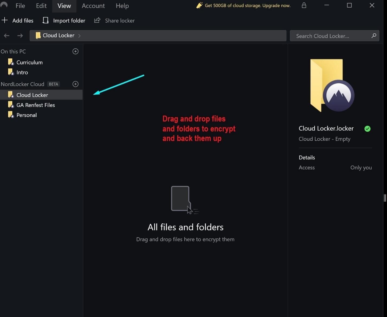The width and height of the screenshot is (387, 317).
Task: Select the GA Renfest Files locker
Action: 41,105
